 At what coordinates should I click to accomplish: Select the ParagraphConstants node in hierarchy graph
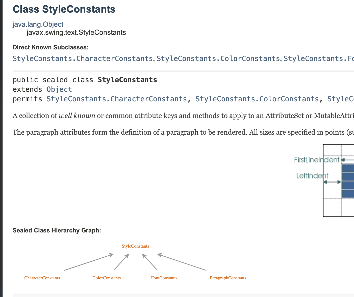coord(228,278)
